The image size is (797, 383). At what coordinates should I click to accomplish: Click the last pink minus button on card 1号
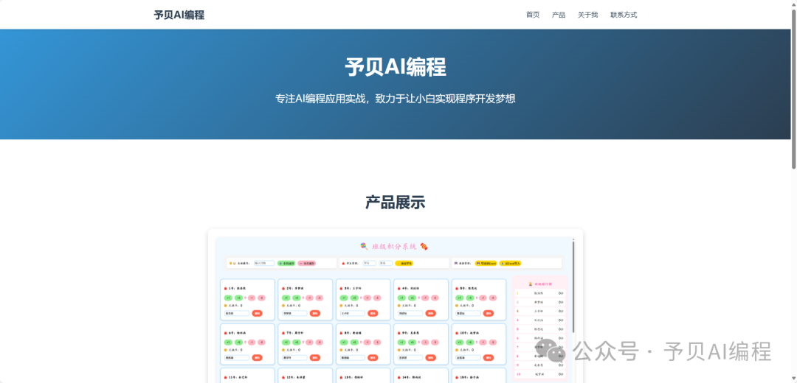tap(262, 298)
